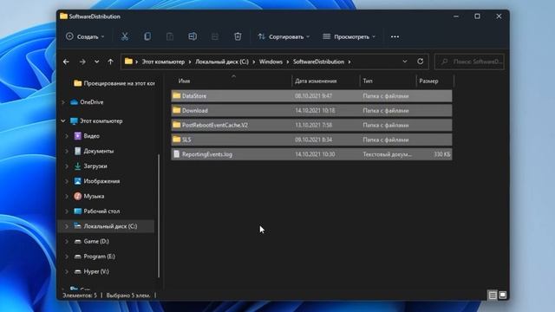Go forward with the right arrow
Screen dimensions: 555x312
coord(82,62)
